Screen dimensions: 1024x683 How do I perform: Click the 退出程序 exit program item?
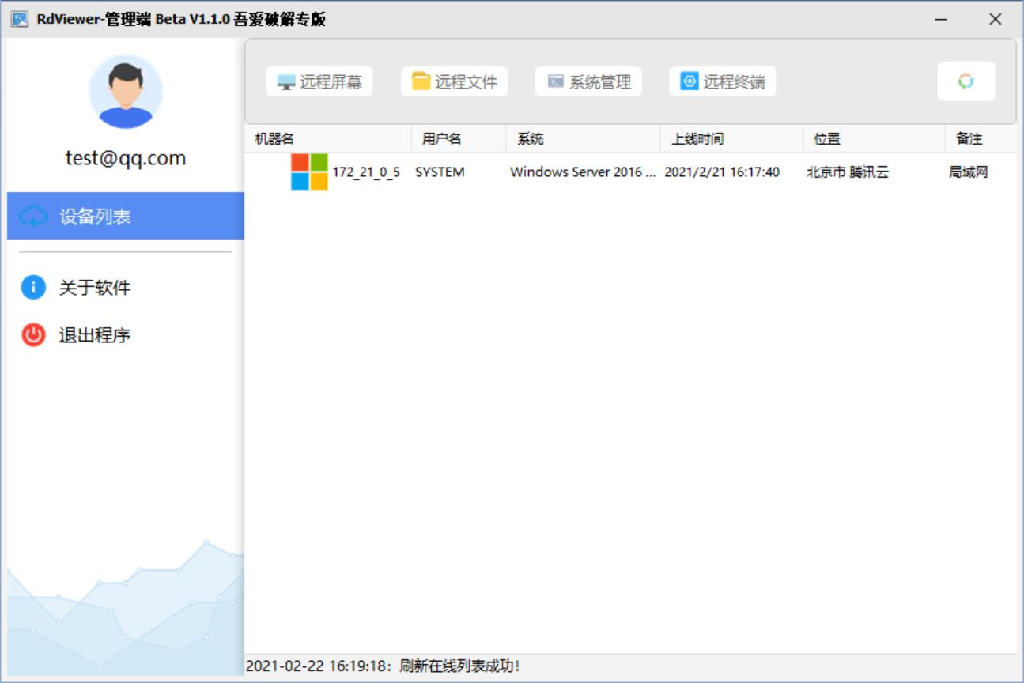[94, 335]
